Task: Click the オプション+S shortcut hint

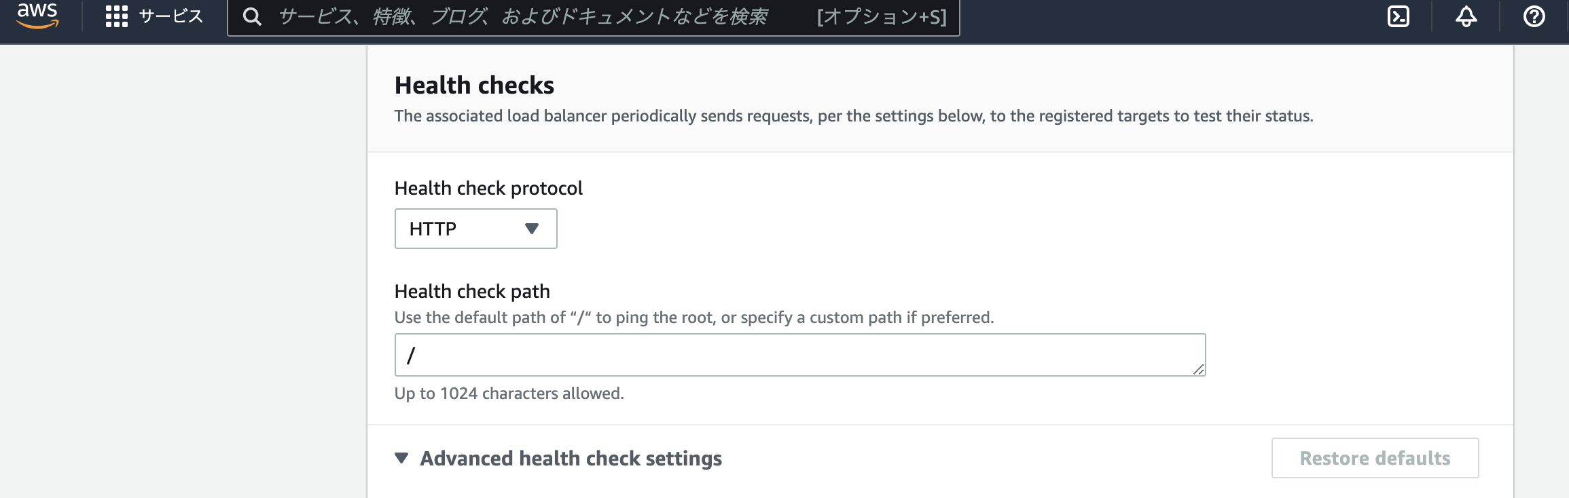Action: (881, 16)
